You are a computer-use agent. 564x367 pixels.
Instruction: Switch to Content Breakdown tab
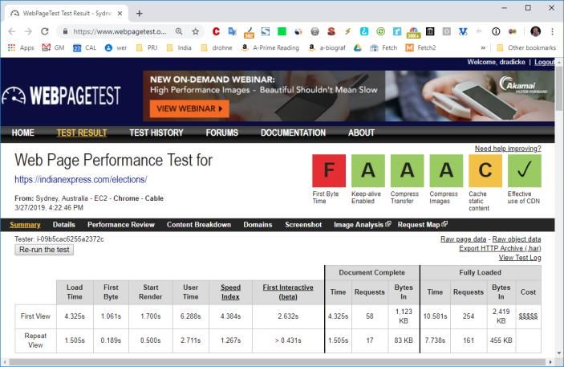pos(198,224)
